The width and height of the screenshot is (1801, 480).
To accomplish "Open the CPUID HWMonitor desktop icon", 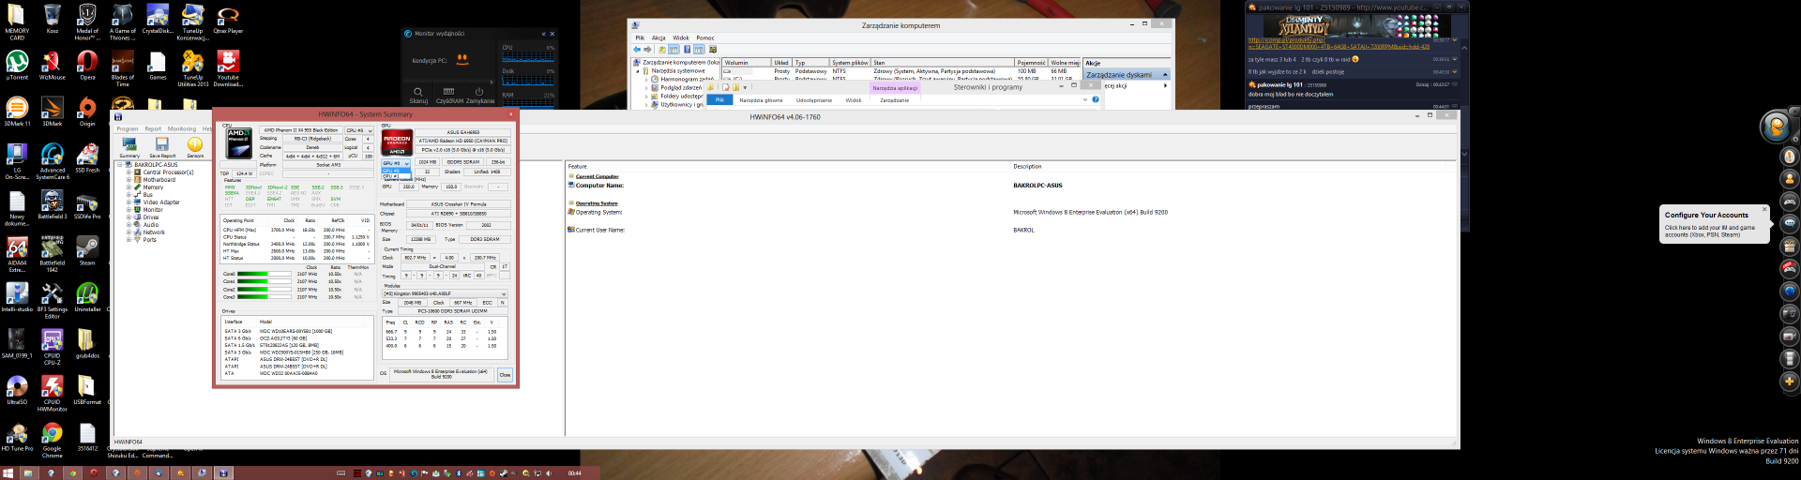I will coord(52,394).
